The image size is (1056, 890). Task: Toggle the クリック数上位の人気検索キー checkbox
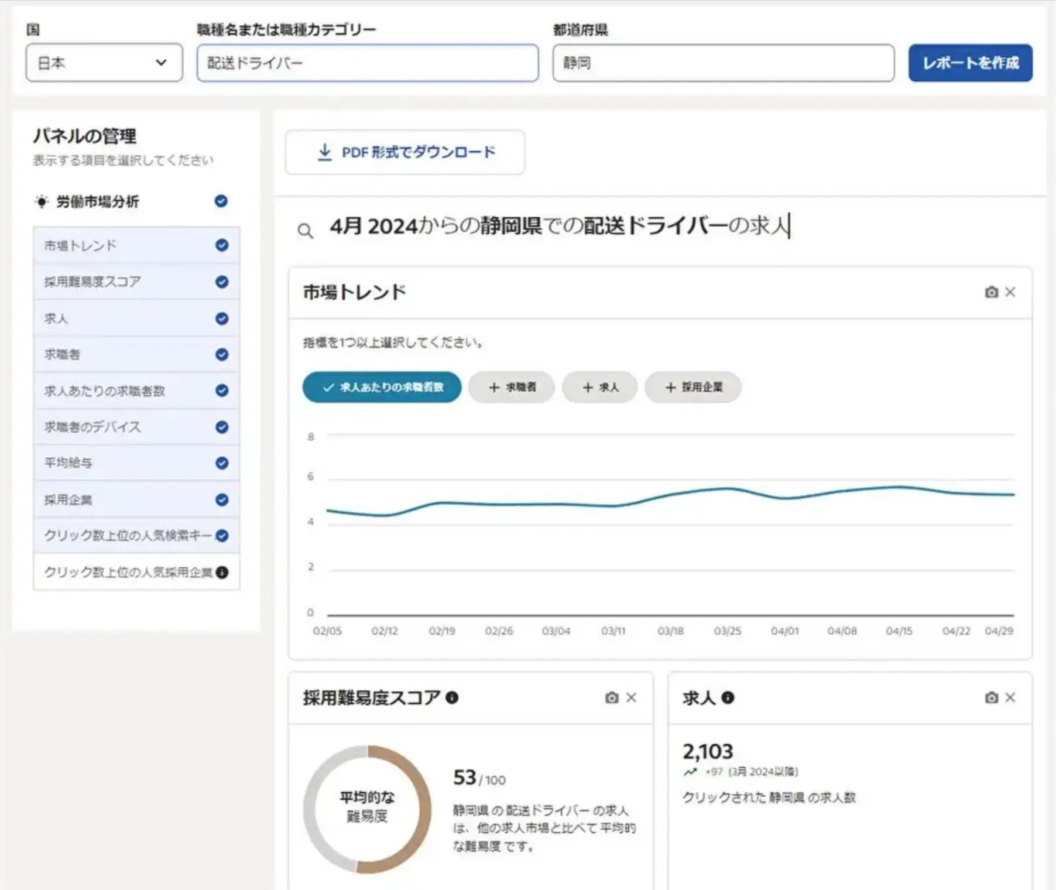tap(222, 536)
